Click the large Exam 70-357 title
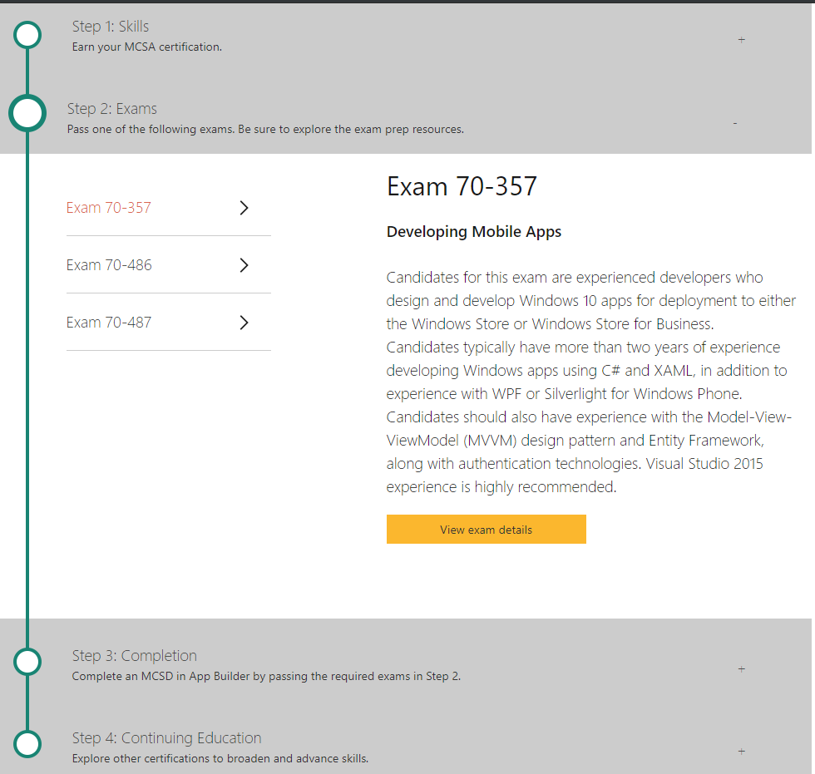The height and width of the screenshot is (774, 815). (462, 186)
